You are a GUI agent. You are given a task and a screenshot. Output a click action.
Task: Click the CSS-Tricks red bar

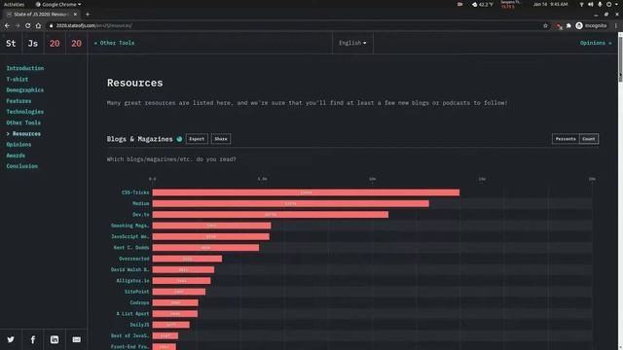tap(306, 192)
